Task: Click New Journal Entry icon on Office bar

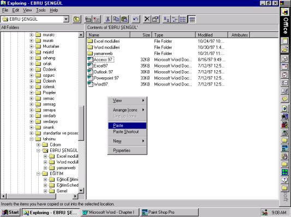Action: click(284, 91)
